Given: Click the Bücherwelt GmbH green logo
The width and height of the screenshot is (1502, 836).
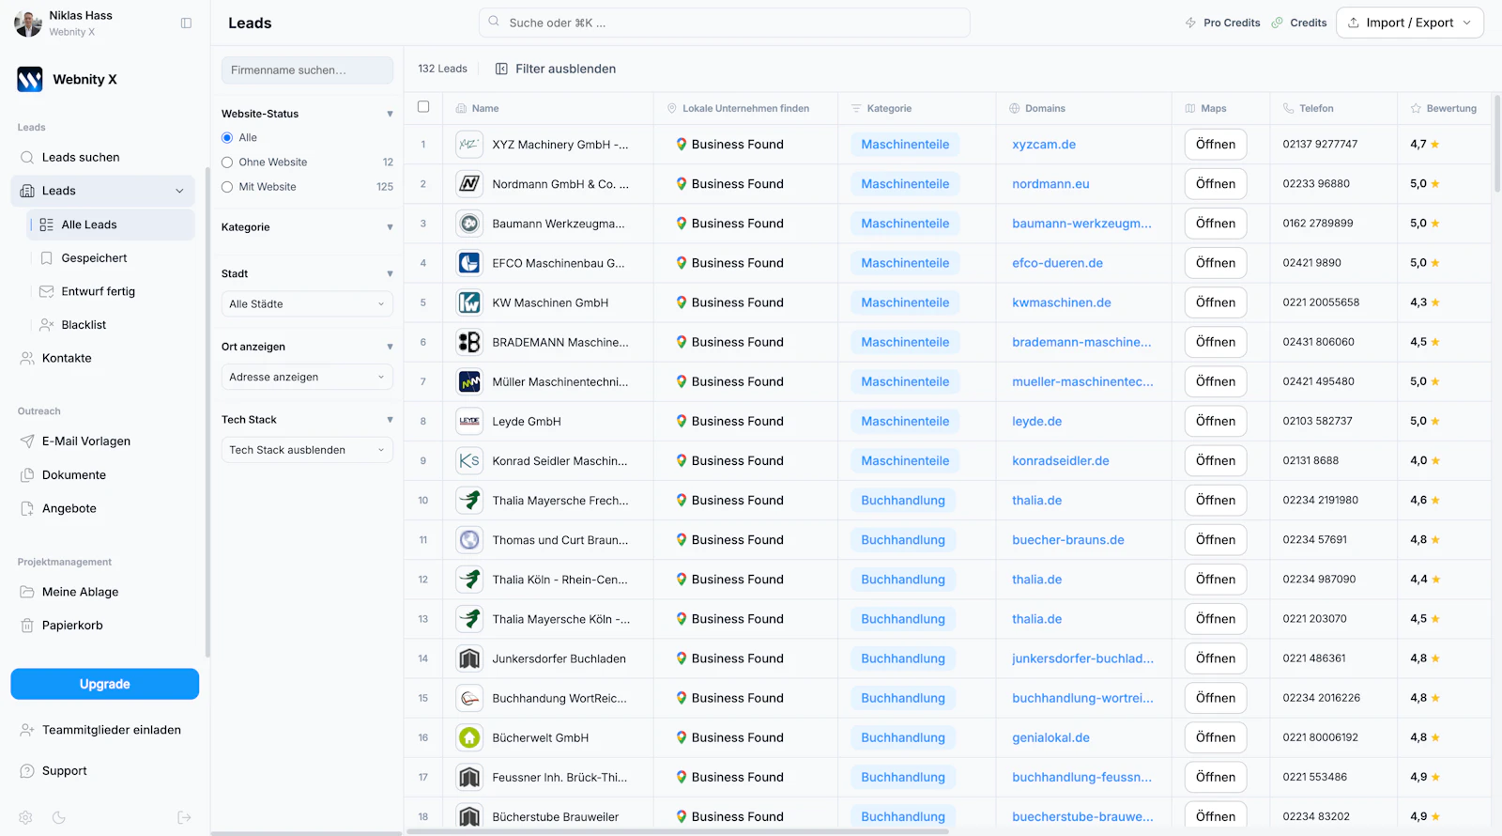Looking at the screenshot, I should [x=469, y=737].
